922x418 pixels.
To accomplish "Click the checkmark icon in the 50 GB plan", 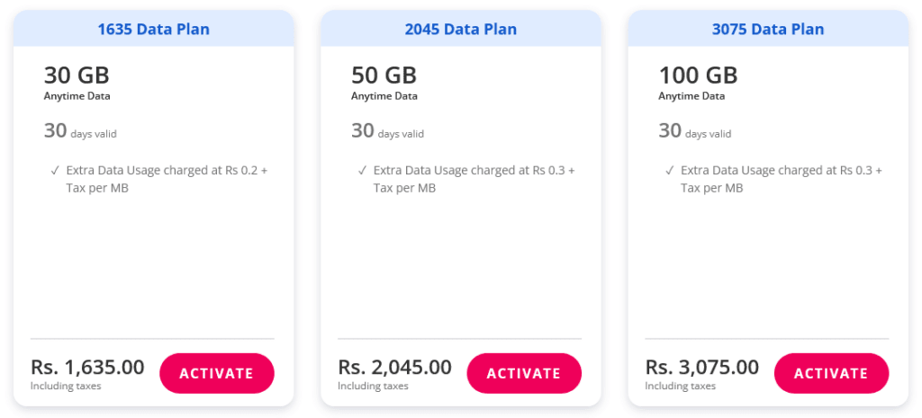I will [x=362, y=170].
